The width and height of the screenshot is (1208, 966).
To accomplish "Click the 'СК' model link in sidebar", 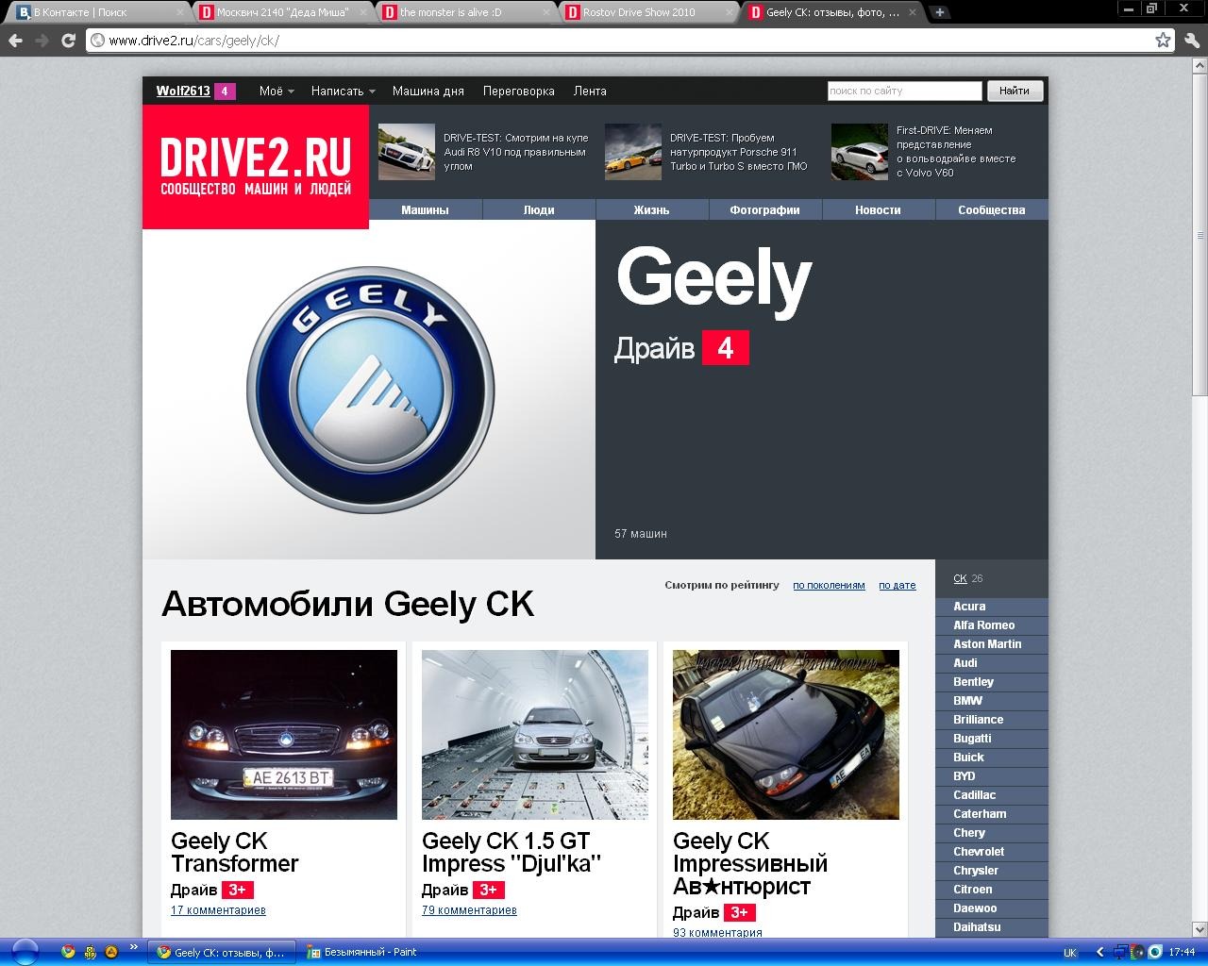I will tap(960, 578).
